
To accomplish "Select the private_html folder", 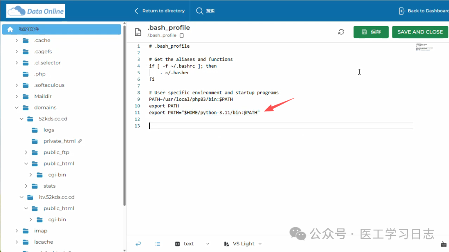I will pyautogui.click(x=59, y=141).
